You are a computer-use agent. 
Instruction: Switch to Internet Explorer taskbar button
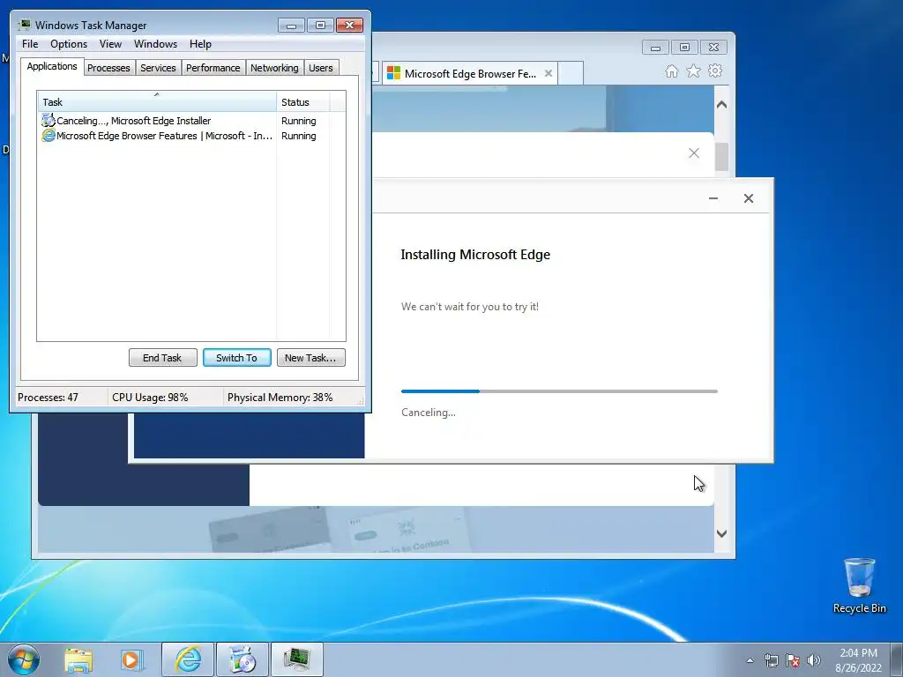tap(188, 659)
